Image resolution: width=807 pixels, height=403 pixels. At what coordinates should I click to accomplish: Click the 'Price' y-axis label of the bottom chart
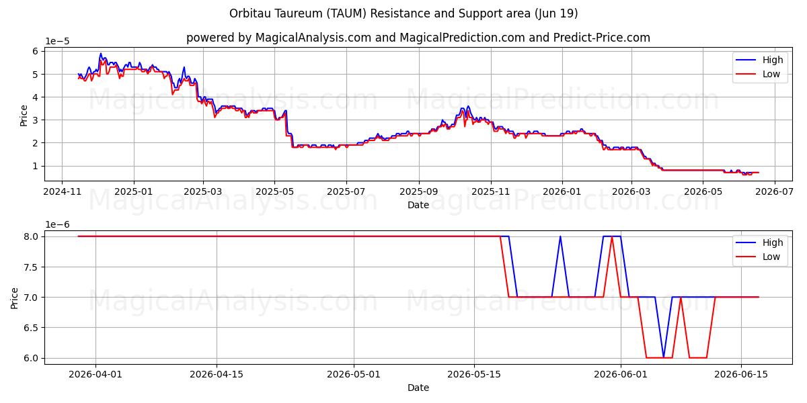pyautogui.click(x=15, y=298)
